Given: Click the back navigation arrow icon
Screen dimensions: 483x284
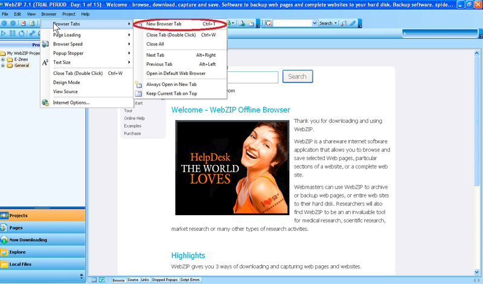Looking at the screenshot, I should [x=4, y=23].
